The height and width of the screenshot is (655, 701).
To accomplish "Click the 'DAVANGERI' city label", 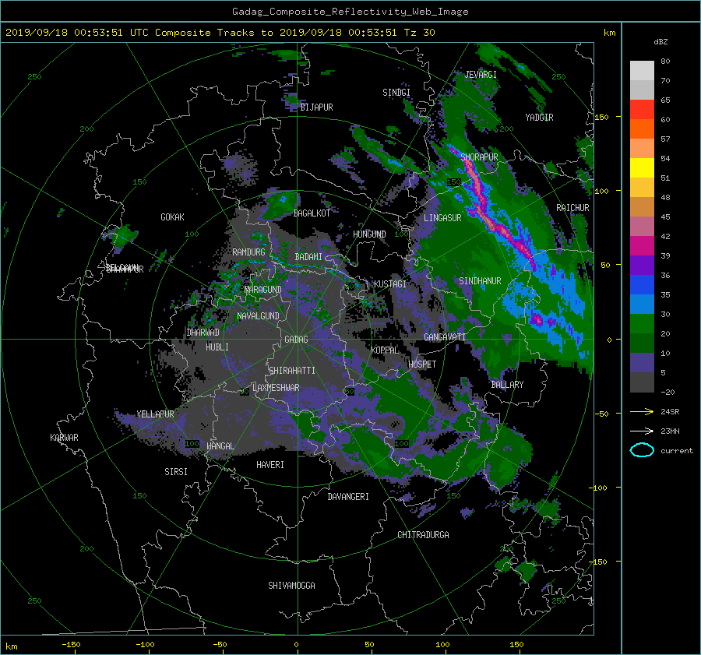I will (x=348, y=497).
